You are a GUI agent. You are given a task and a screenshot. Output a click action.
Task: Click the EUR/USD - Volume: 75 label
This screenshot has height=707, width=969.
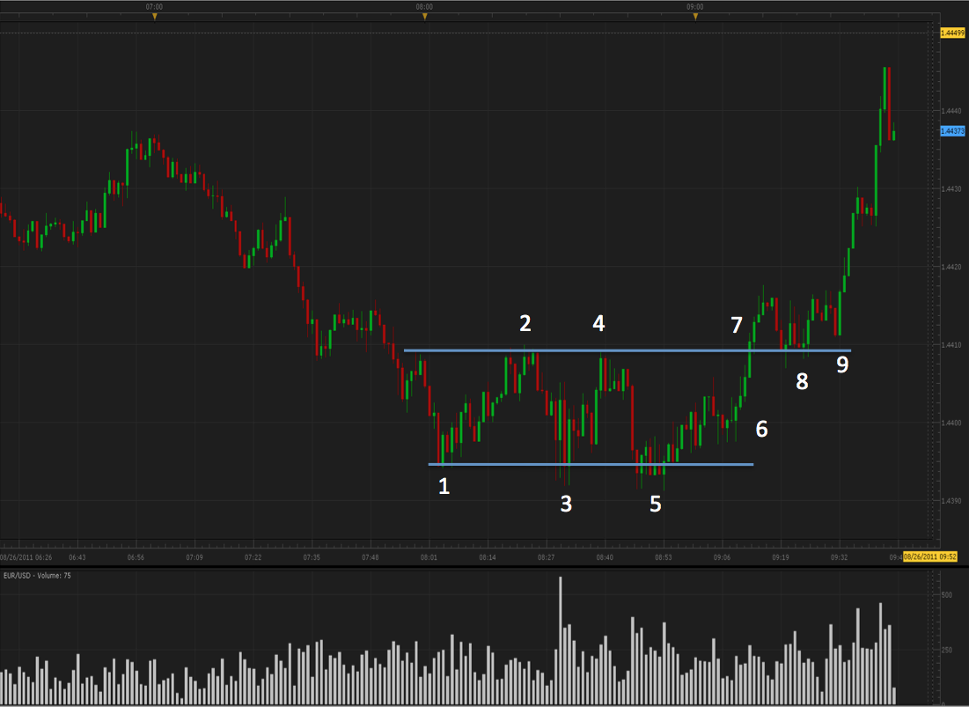click(x=37, y=575)
